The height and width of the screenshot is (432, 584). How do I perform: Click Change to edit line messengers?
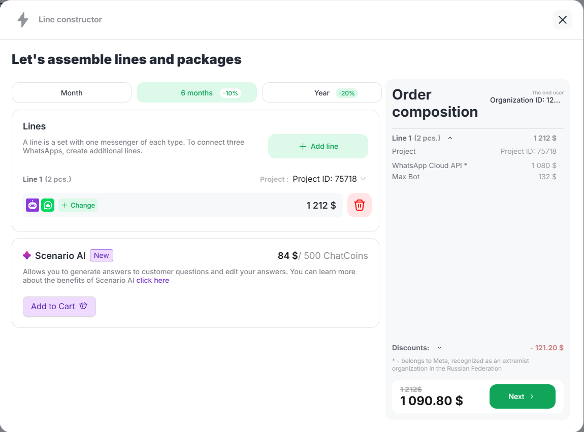click(78, 205)
